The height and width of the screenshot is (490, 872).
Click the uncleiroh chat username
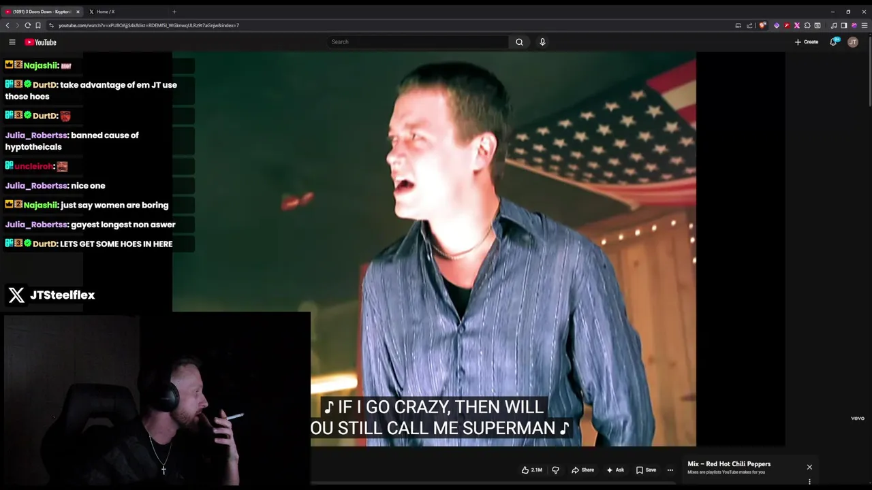[x=34, y=166]
